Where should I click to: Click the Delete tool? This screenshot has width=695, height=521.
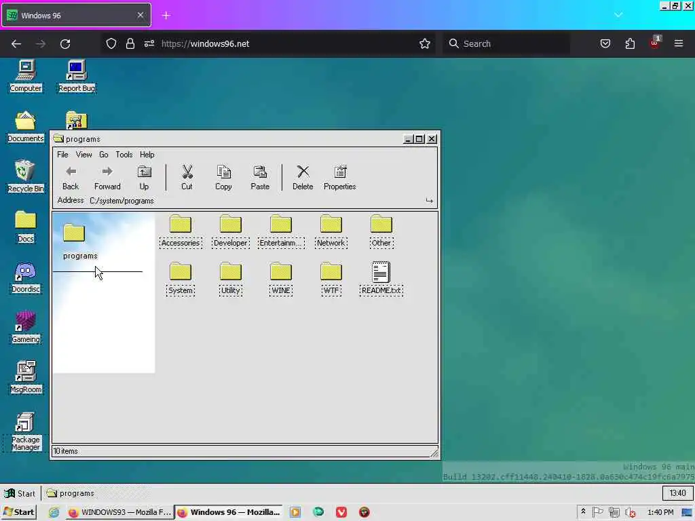click(303, 178)
